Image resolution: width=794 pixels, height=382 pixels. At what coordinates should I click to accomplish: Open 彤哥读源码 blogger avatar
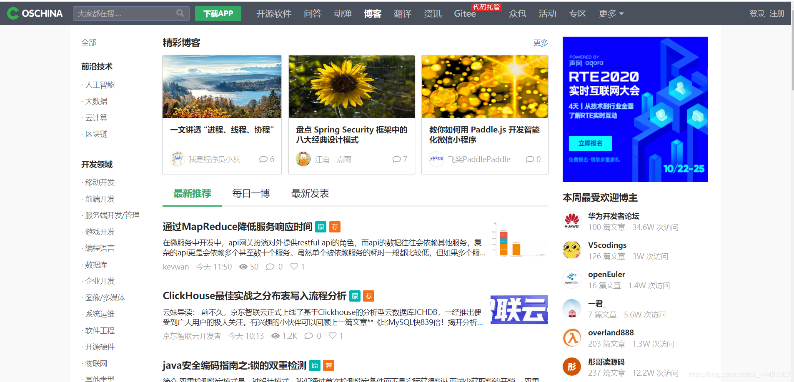pos(572,367)
